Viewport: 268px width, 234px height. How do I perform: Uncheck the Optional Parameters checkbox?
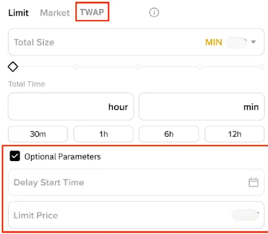coord(15,156)
